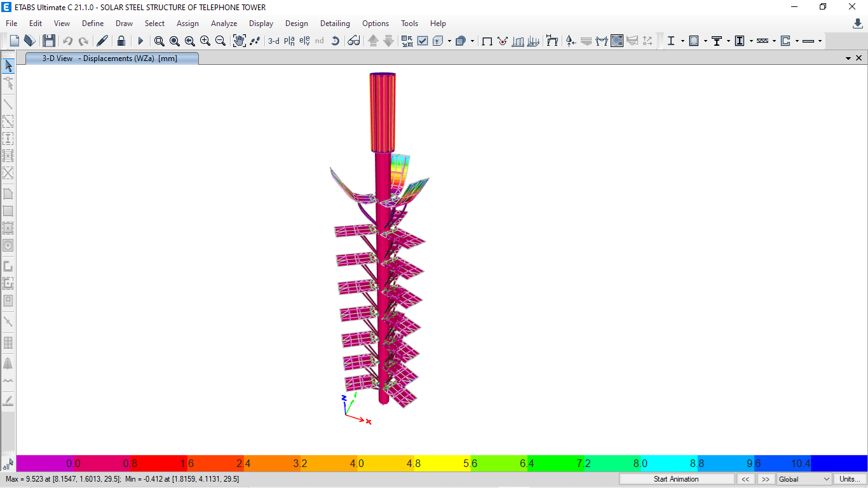Screen dimensions: 868x488
Task: Open an elevation view with the elv icon
Action: click(304, 40)
